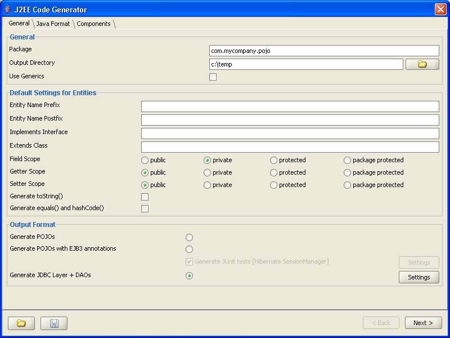
Task: Open Settings for JDBC Layer + DAOs
Action: (418, 277)
